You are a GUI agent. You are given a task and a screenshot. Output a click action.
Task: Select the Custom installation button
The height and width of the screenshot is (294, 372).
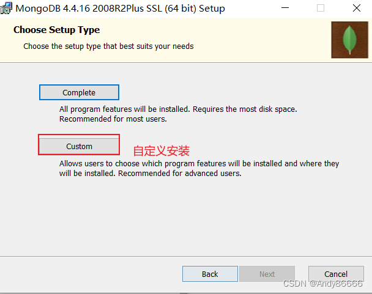point(79,146)
